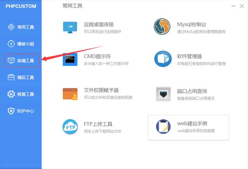Switch to the 修复工具 menu label
Viewport: 248px width, 169px height.
click(26, 94)
